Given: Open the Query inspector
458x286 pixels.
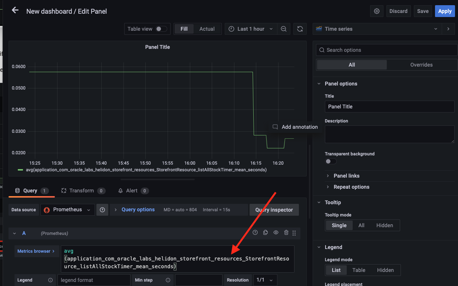Looking at the screenshot, I should 274,210.
